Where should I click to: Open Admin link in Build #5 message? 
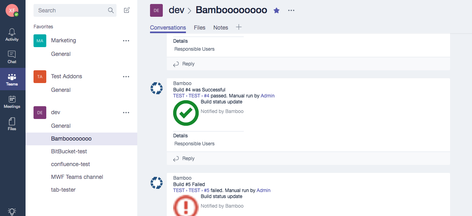pyautogui.click(x=263, y=190)
